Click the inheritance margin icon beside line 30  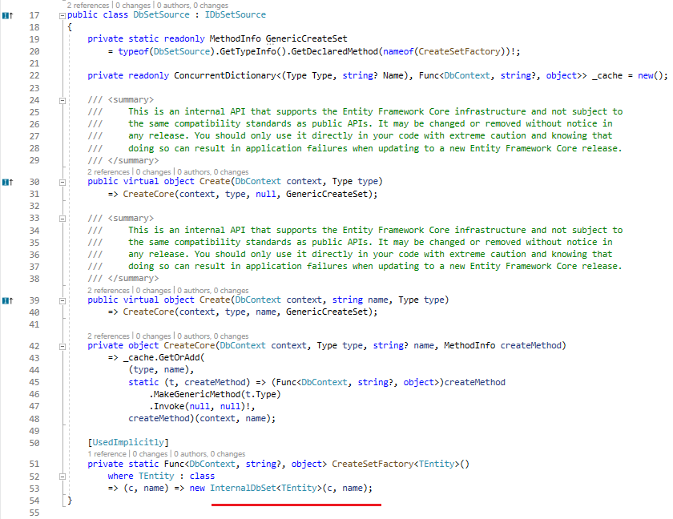click(7, 182)
